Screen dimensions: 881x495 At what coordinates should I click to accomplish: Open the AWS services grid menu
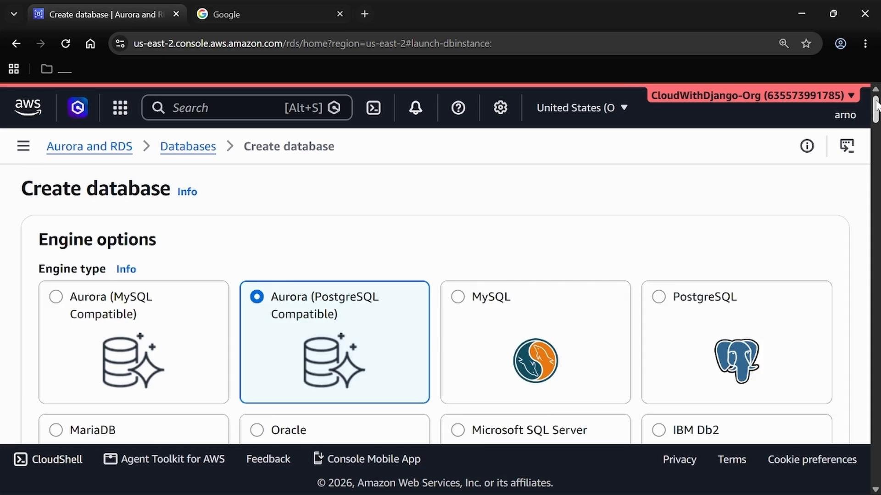pyautogui.click(x=120, y=108)
